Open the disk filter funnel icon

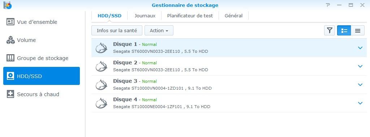pyautogui.click(x=330, y=30)
